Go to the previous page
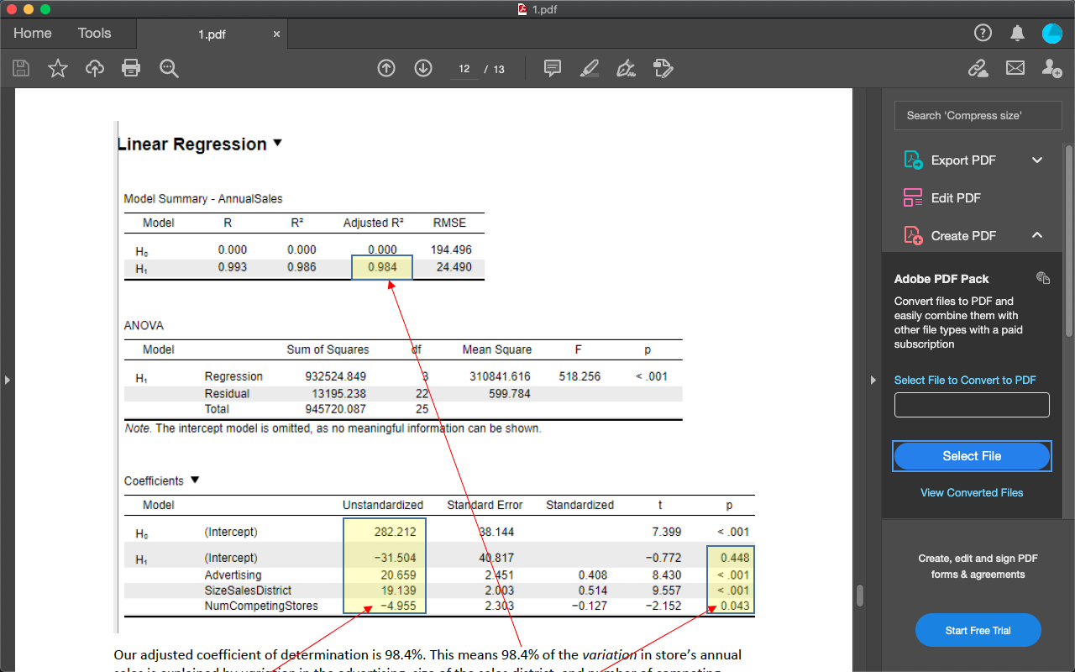The height and width of the screenshot is (672, 1075). 385,68
